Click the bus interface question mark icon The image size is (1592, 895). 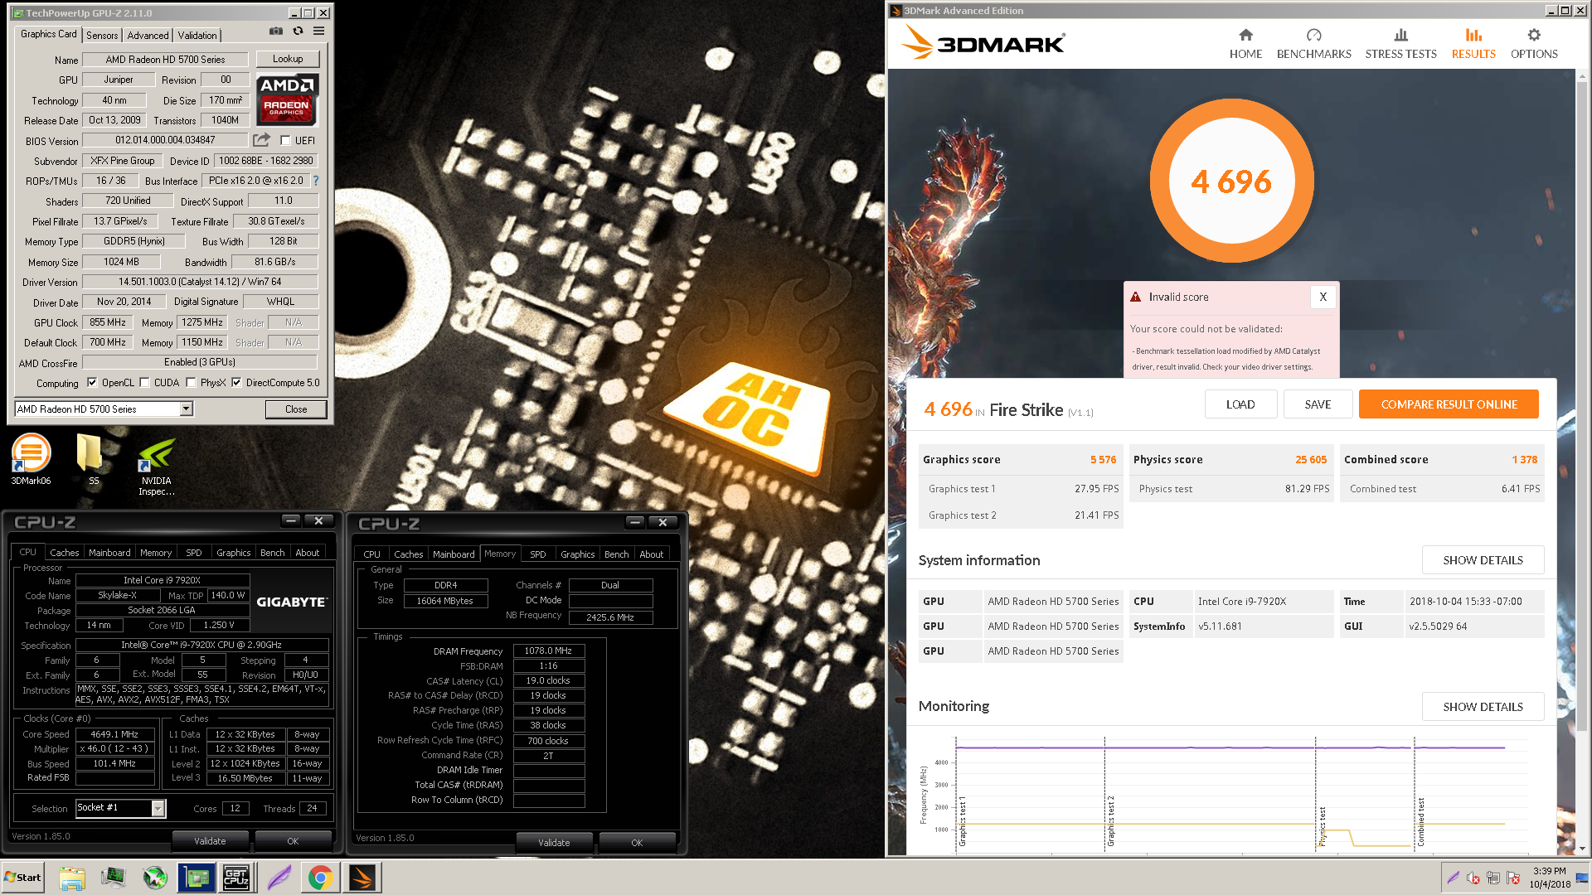click(316, 181)
